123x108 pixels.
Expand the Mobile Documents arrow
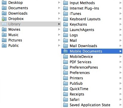[x=121, y=51]
